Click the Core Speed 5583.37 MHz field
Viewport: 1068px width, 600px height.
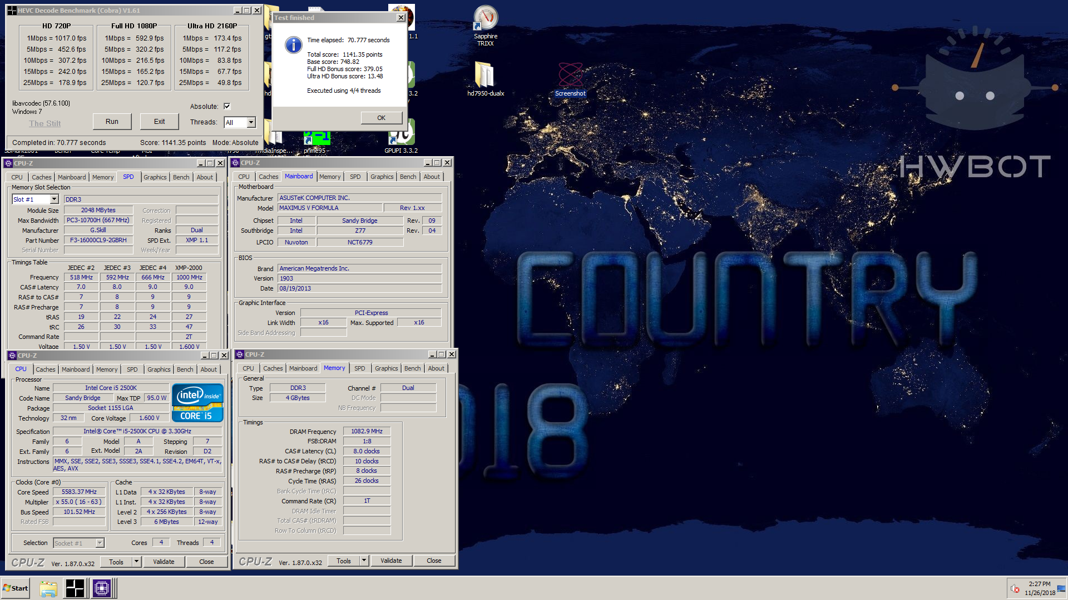79,492
